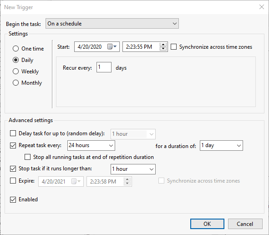Check Stop all running tasks at end of repetition
The height and width of the screenshot is (235, 269).
tap(28, 157)
